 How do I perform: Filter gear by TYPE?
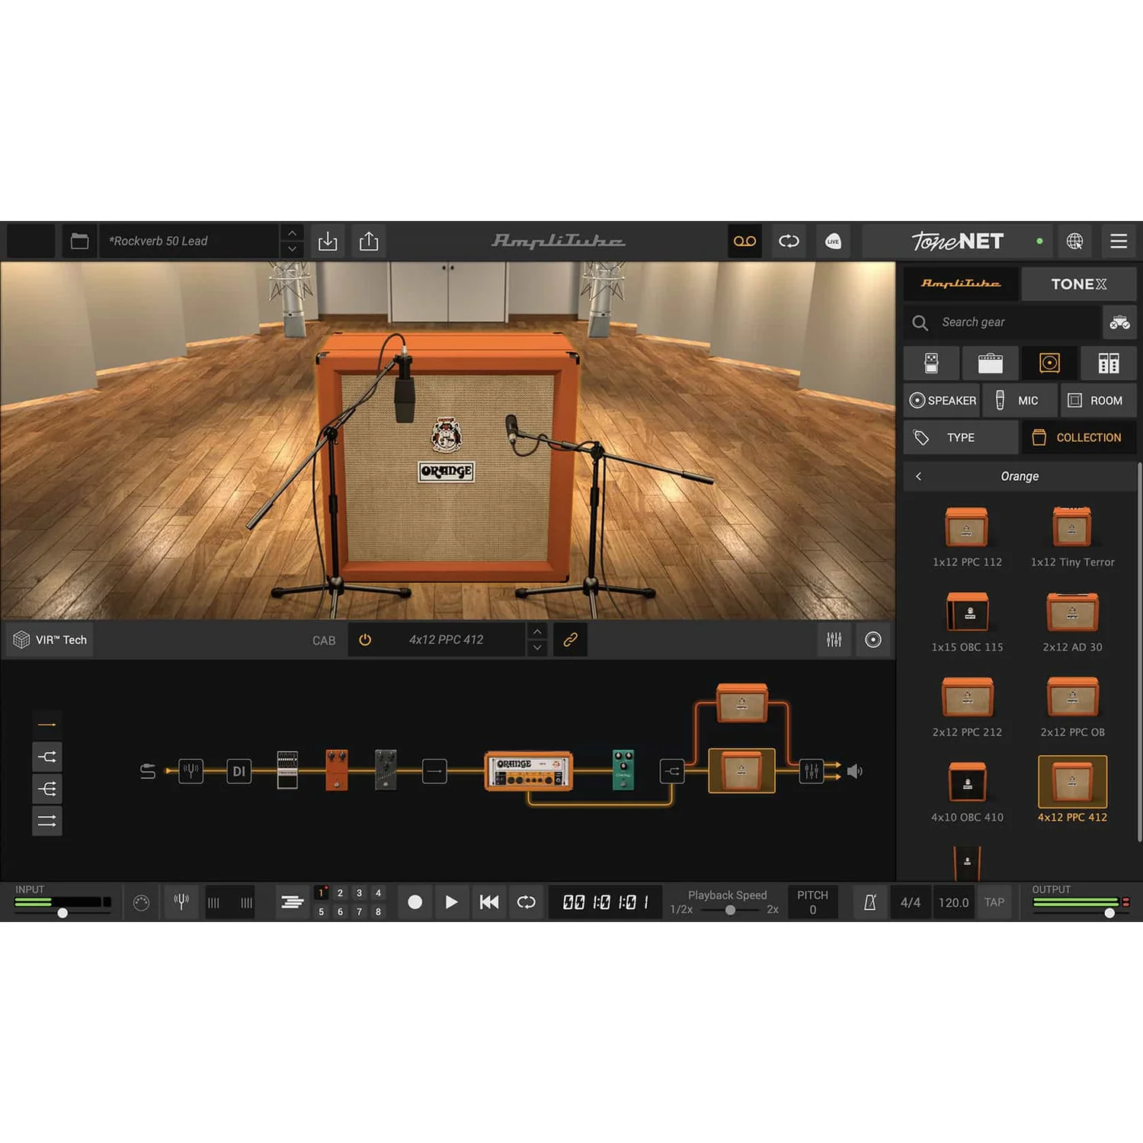pyautogui.click(x=961, y=437)
